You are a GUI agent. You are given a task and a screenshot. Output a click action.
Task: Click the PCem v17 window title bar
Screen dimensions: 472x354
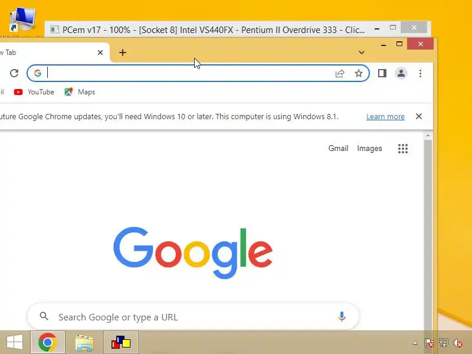(x=214, y=30)
